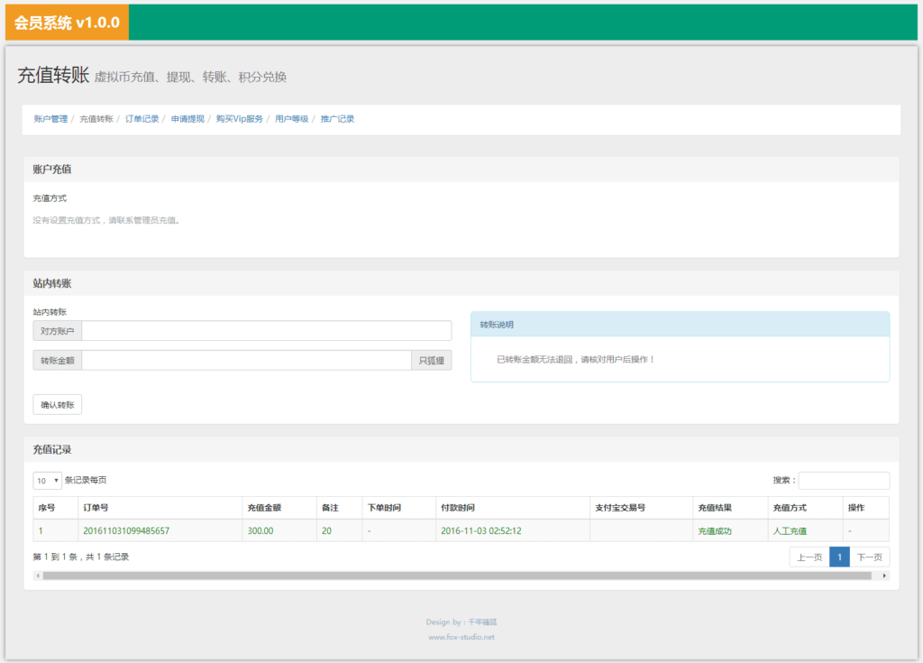Open the 申请提现 page link
Viewport: 923px width, 663px height.
tap(187, 119)
